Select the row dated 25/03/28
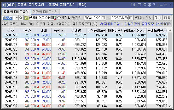The width and height of the screenshot is (174, 110). [x=85, y=35]
